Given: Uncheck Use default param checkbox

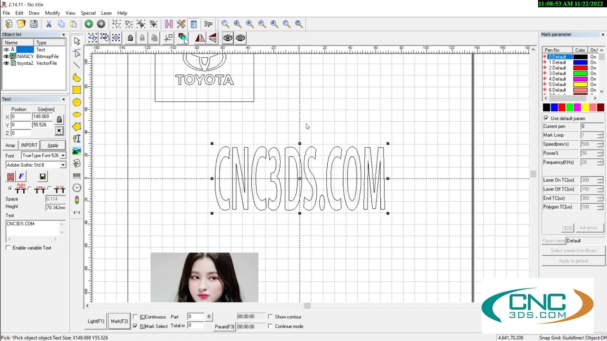Looking at the screenshot, I should (546, 118).
